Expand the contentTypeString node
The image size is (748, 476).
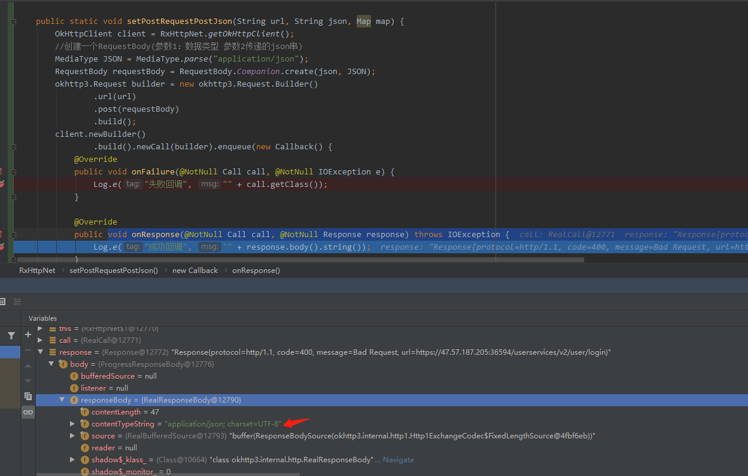[72, 423]
